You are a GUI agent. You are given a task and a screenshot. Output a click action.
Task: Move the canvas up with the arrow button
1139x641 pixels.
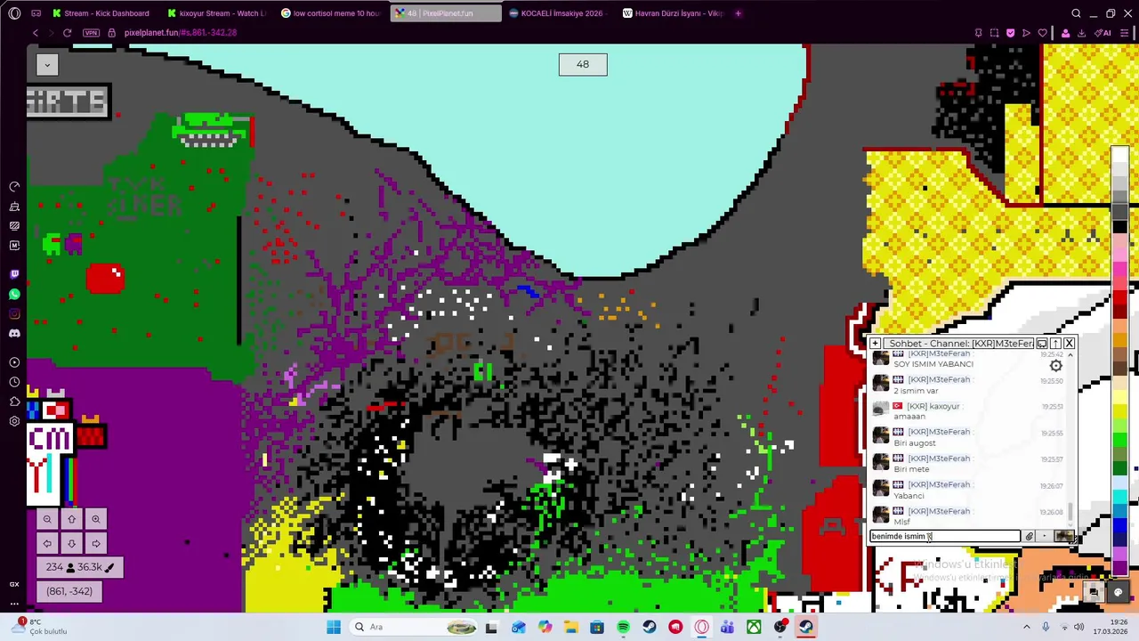click(x=71, y=519)
